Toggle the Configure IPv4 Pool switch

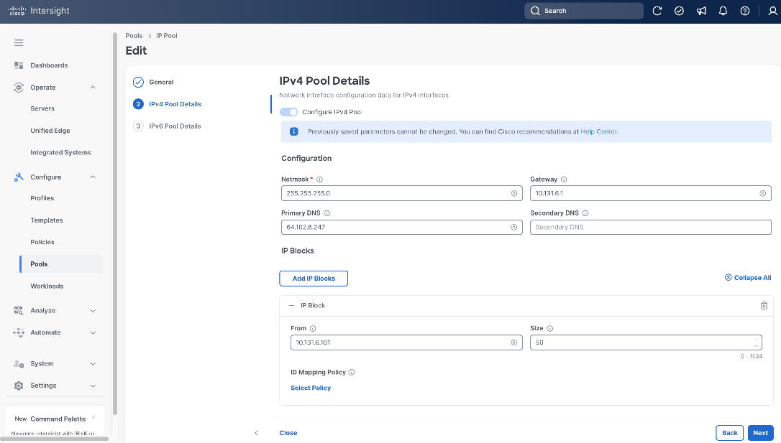(289, 112)
